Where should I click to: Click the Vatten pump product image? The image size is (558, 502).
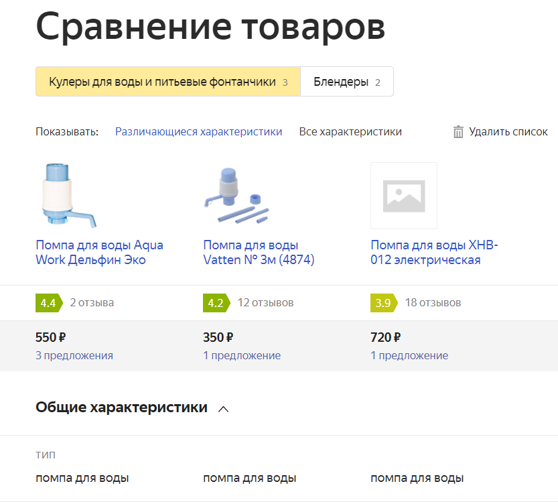point(236,195)
